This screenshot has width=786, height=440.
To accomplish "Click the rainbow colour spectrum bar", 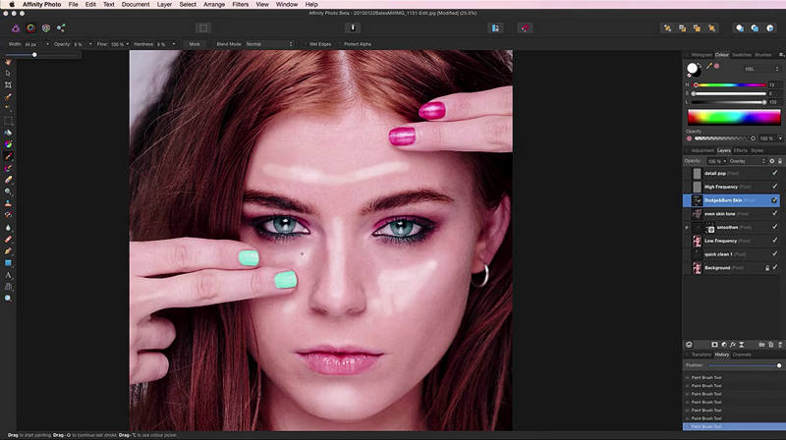I will point(734,117).
